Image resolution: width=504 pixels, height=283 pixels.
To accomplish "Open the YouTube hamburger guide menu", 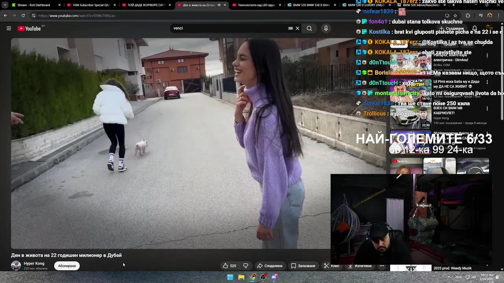I will (9, 28).
